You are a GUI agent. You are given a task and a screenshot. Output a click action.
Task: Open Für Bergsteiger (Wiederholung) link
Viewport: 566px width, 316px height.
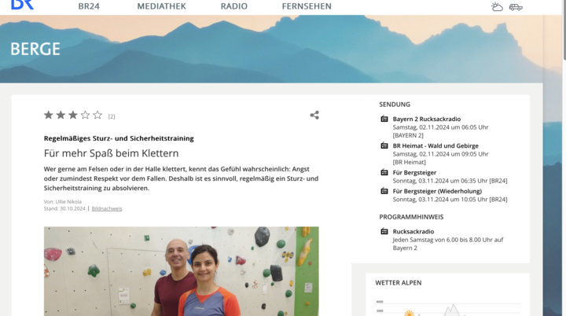click(437, 191)
